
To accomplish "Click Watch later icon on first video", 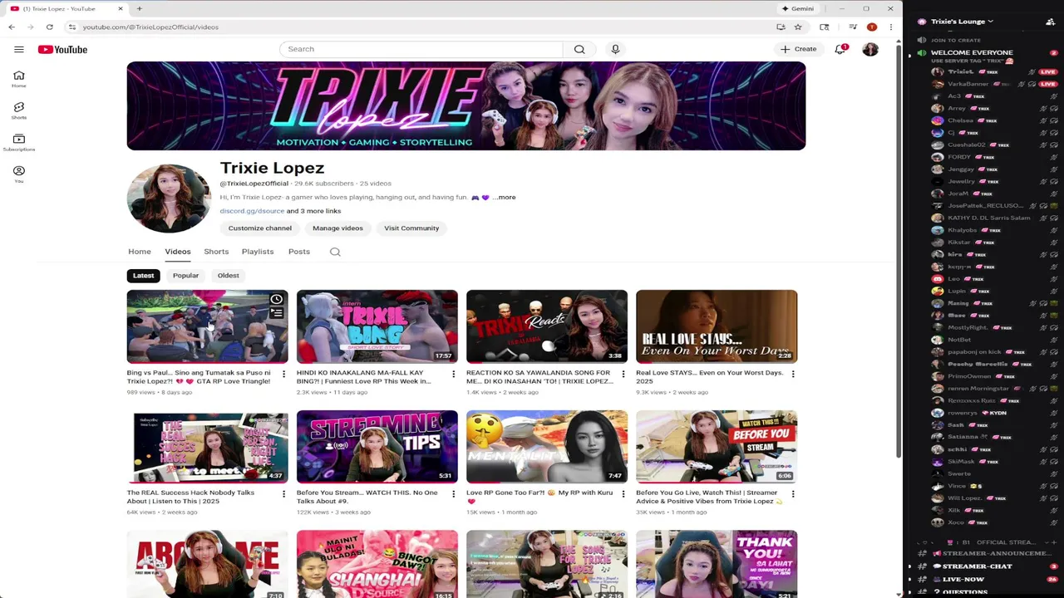I will pyautogui.click(x=276, y=300).
